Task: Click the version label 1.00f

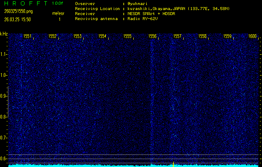Action: 57,3
